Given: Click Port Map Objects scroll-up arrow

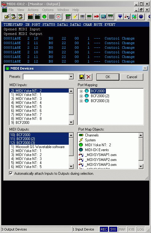Looking at the screenshot, I should tap(141, 135).
